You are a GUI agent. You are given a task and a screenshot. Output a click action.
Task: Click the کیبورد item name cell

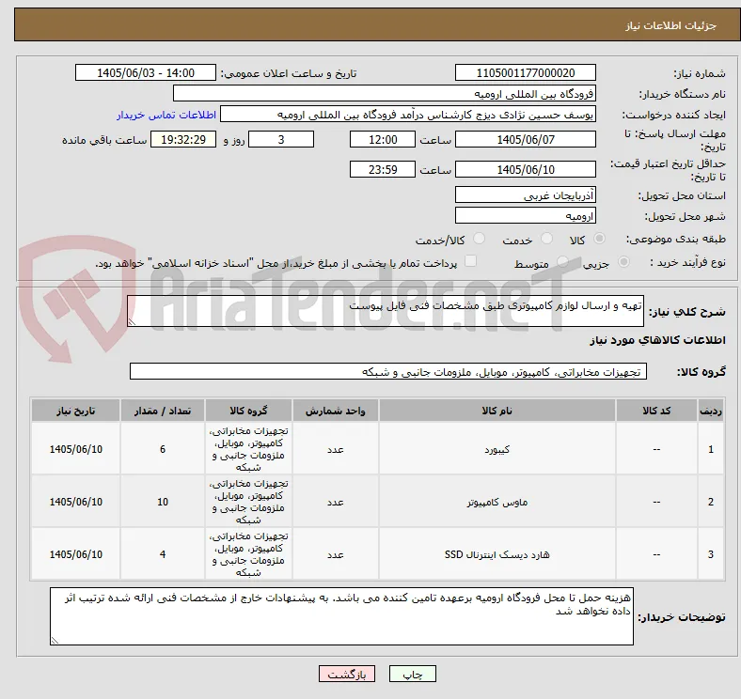(497, 449)
